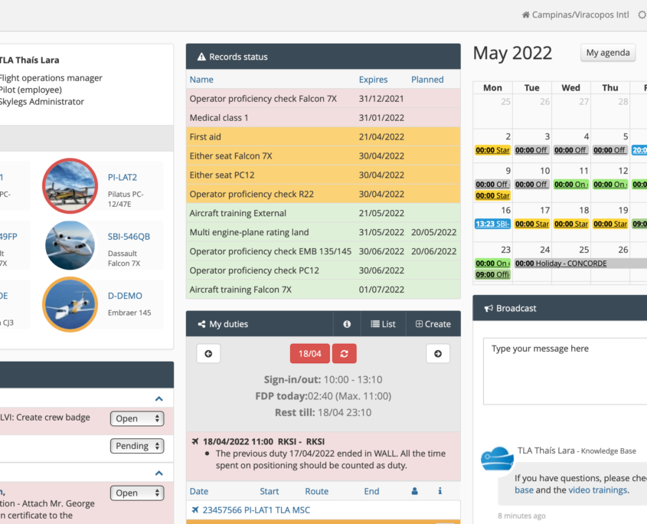Open My agenda
Viewport: 647px width, 524px height.
click(608, 52)
